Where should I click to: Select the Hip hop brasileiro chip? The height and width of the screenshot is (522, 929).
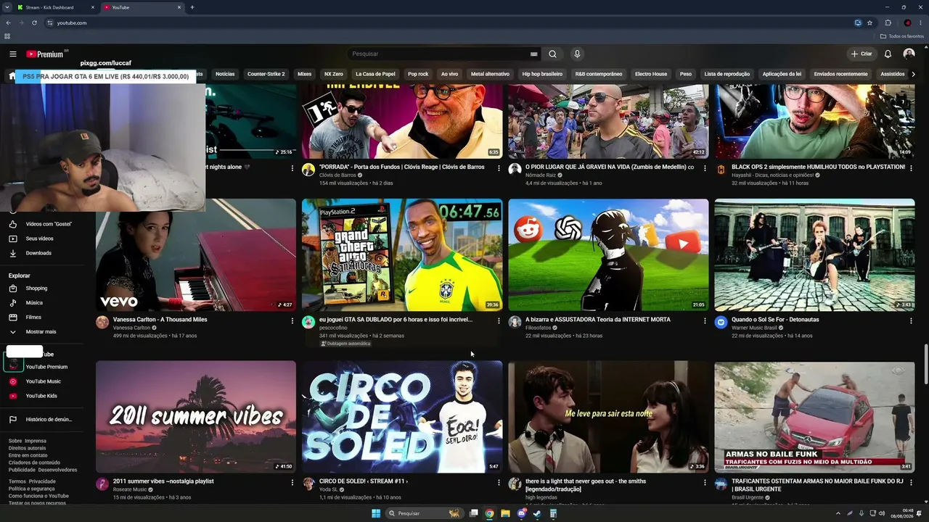542,74
